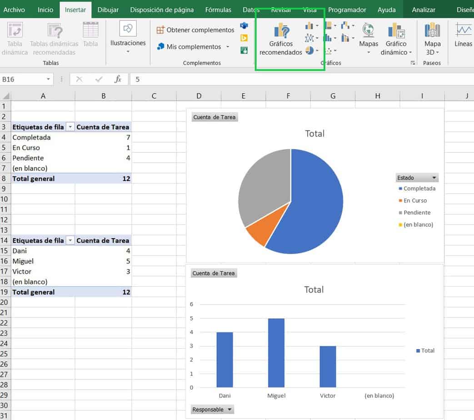Insert a line or area chart

tap(312, 38)
